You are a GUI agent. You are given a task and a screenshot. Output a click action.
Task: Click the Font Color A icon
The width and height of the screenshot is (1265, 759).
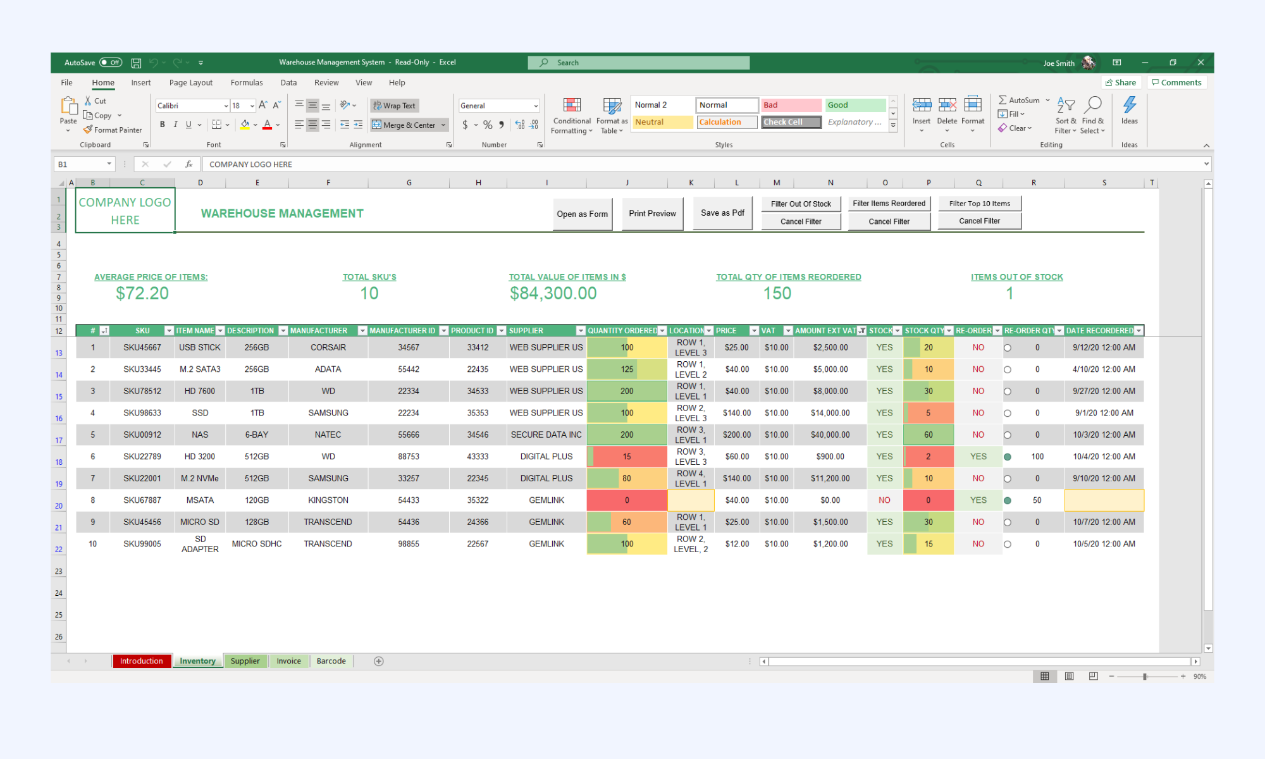267,125
